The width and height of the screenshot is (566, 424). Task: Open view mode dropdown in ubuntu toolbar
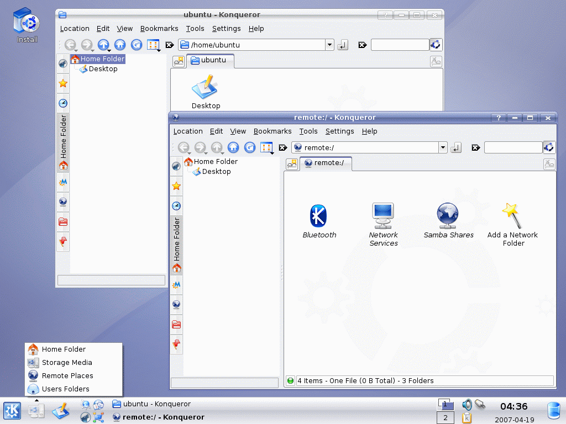(154, 45)
